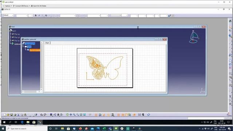Select the Objet sheet tab
This screenshot has width=233, height=131.
47,43
